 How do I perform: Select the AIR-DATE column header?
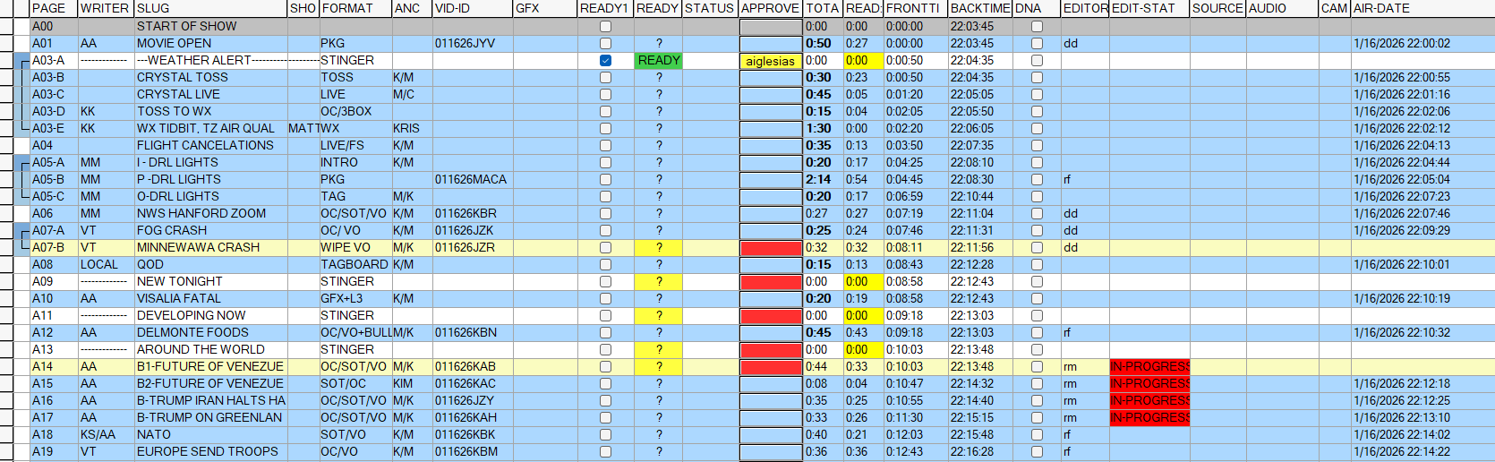1422,8
